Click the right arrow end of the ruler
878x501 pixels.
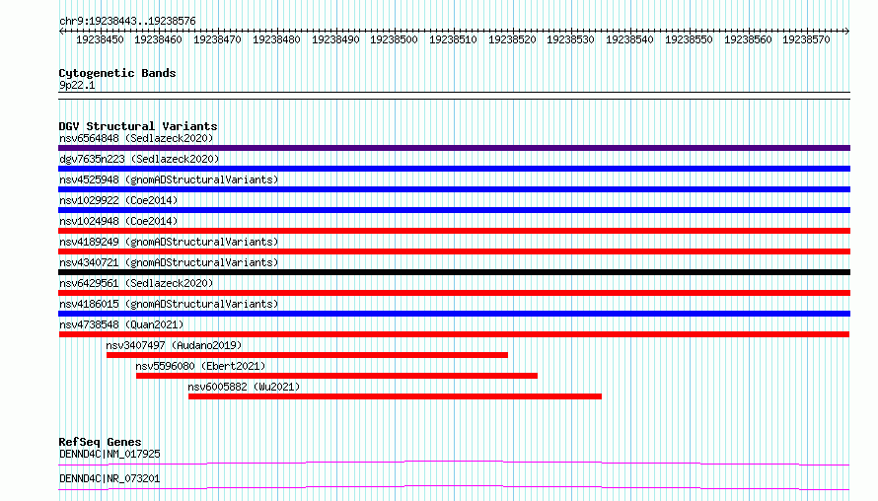tap(847, 32)
